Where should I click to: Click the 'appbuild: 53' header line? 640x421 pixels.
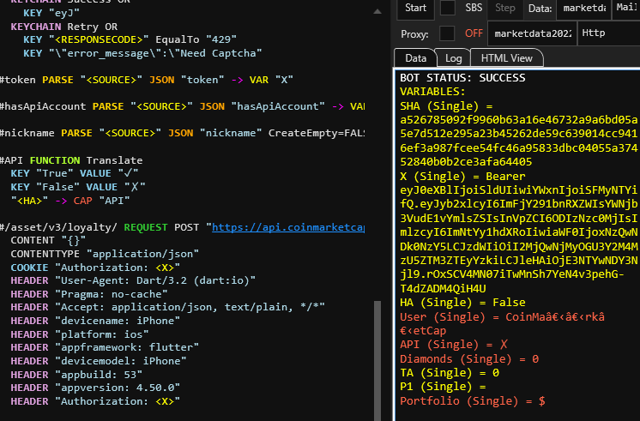(x=76, y=375)
